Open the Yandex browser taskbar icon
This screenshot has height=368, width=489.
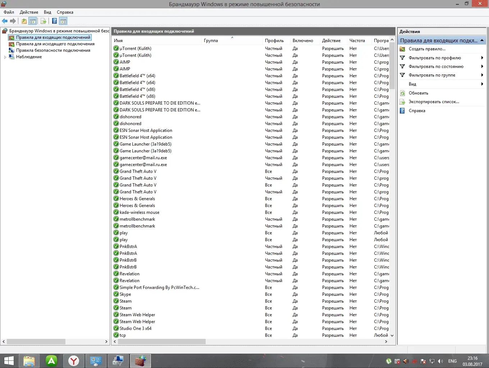[74, 361]
